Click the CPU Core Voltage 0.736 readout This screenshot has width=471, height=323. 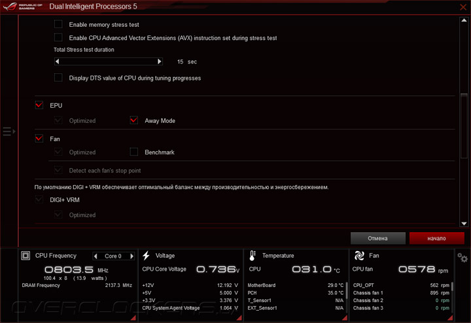coord(218,269)
